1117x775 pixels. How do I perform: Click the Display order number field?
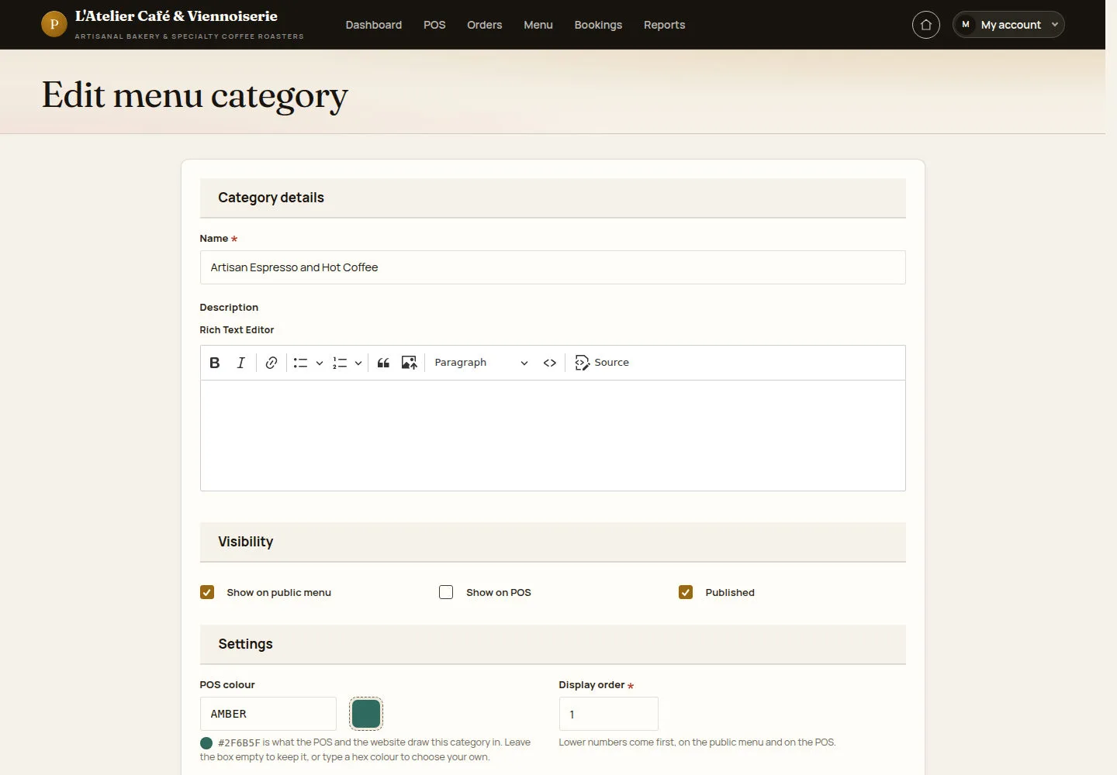pyautogui.click(x=609, y=714)
